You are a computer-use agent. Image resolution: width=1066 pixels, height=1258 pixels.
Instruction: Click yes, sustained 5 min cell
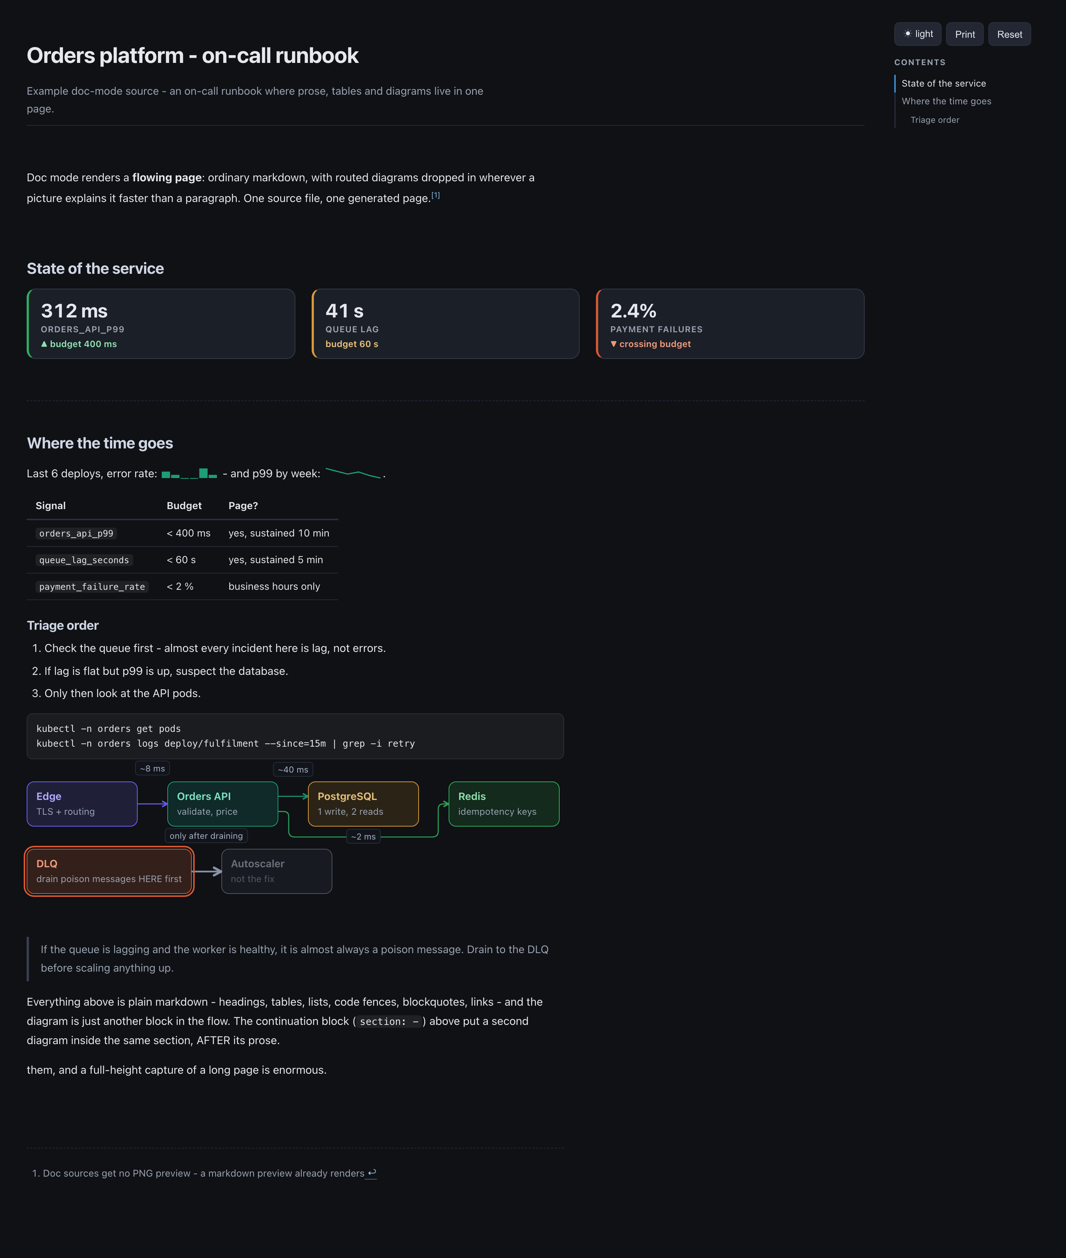click(275, 560)
